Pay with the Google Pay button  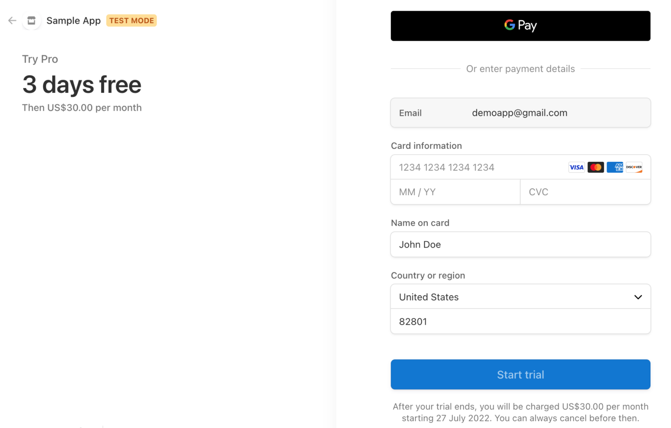click(521, 26)
